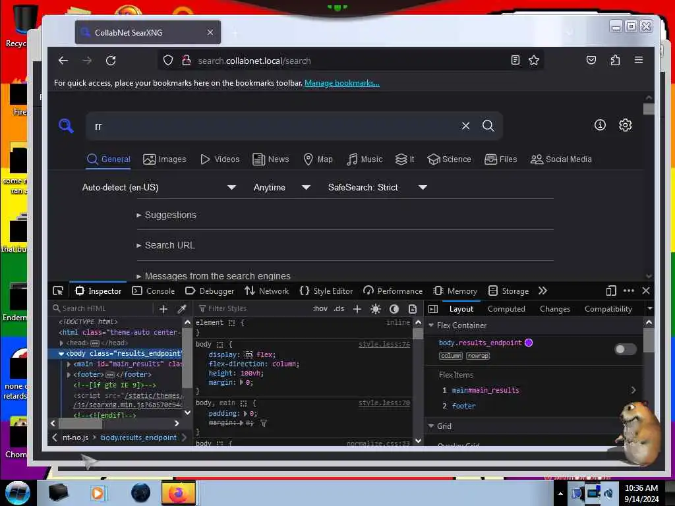This screenshot has width=675, height=506.
Task: Toggle print media simulation
Action: pyautogui.click(x=413, y=308)
